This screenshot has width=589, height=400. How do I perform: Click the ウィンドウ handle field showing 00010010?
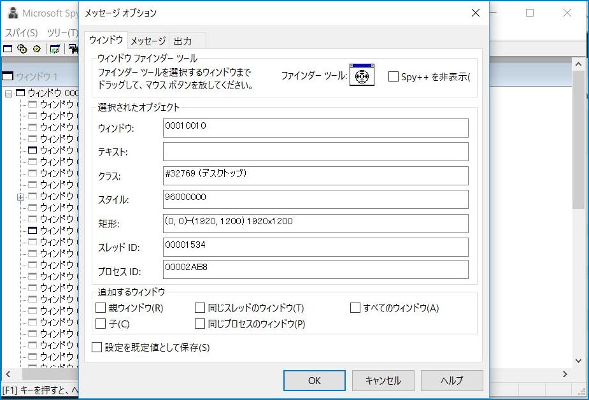(x=316, y=128)
